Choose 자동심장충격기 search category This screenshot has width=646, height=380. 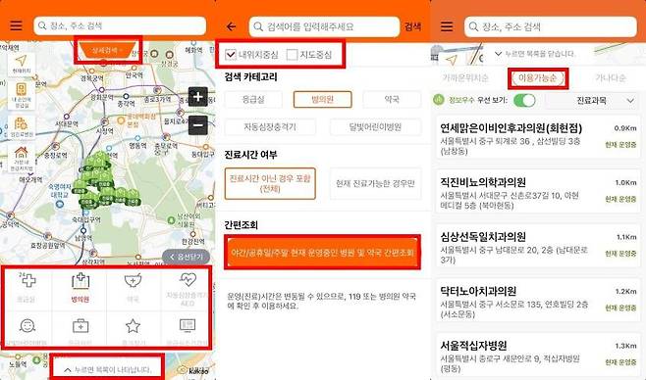tap(270, 127)
